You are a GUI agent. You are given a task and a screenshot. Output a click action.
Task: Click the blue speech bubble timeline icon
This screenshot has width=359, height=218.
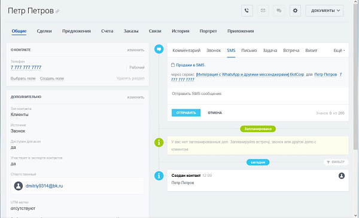(159, 49)
